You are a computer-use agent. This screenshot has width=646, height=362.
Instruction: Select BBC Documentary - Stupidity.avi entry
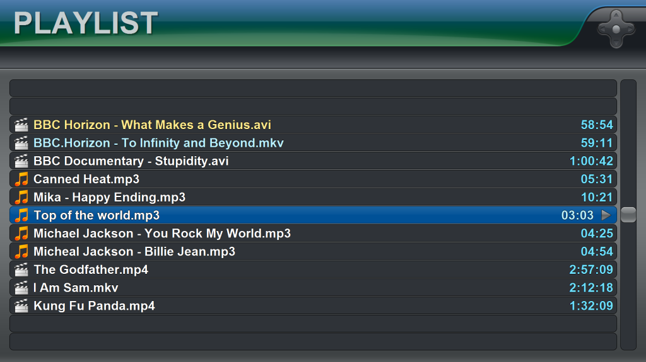coord(313,161)
